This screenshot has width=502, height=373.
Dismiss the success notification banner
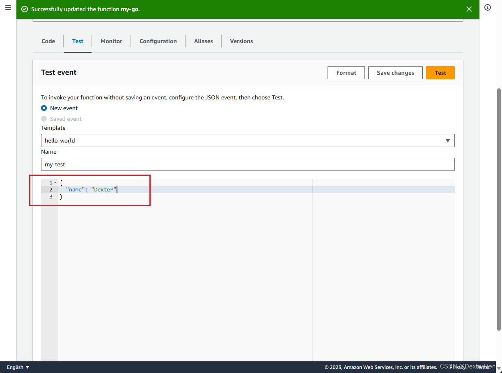click(x=469, y=9)
